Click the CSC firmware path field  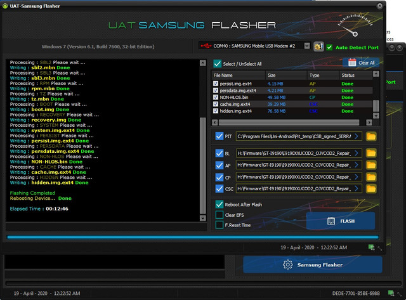(299, 189)
